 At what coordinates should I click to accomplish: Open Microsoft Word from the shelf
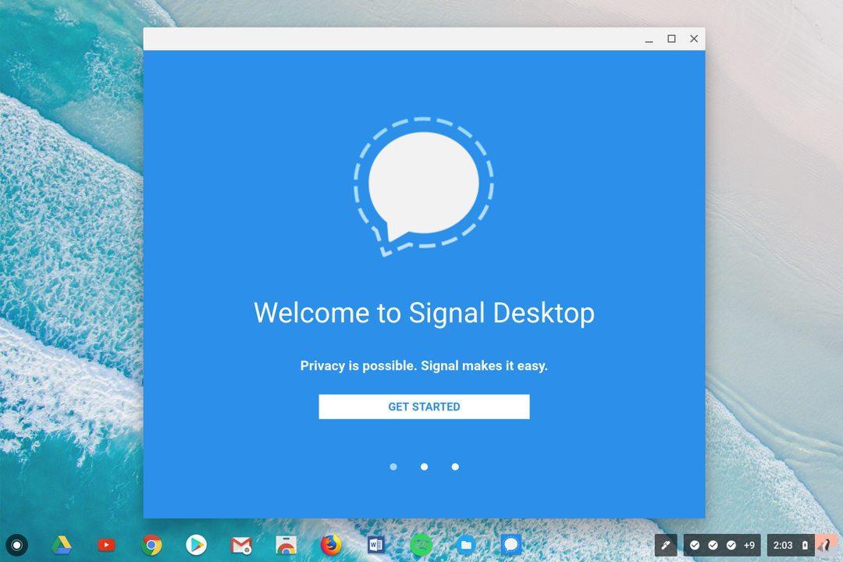375,546
